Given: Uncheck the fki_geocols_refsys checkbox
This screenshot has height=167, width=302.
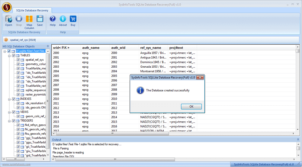Looking at the screenshot, I should [18, 129].
